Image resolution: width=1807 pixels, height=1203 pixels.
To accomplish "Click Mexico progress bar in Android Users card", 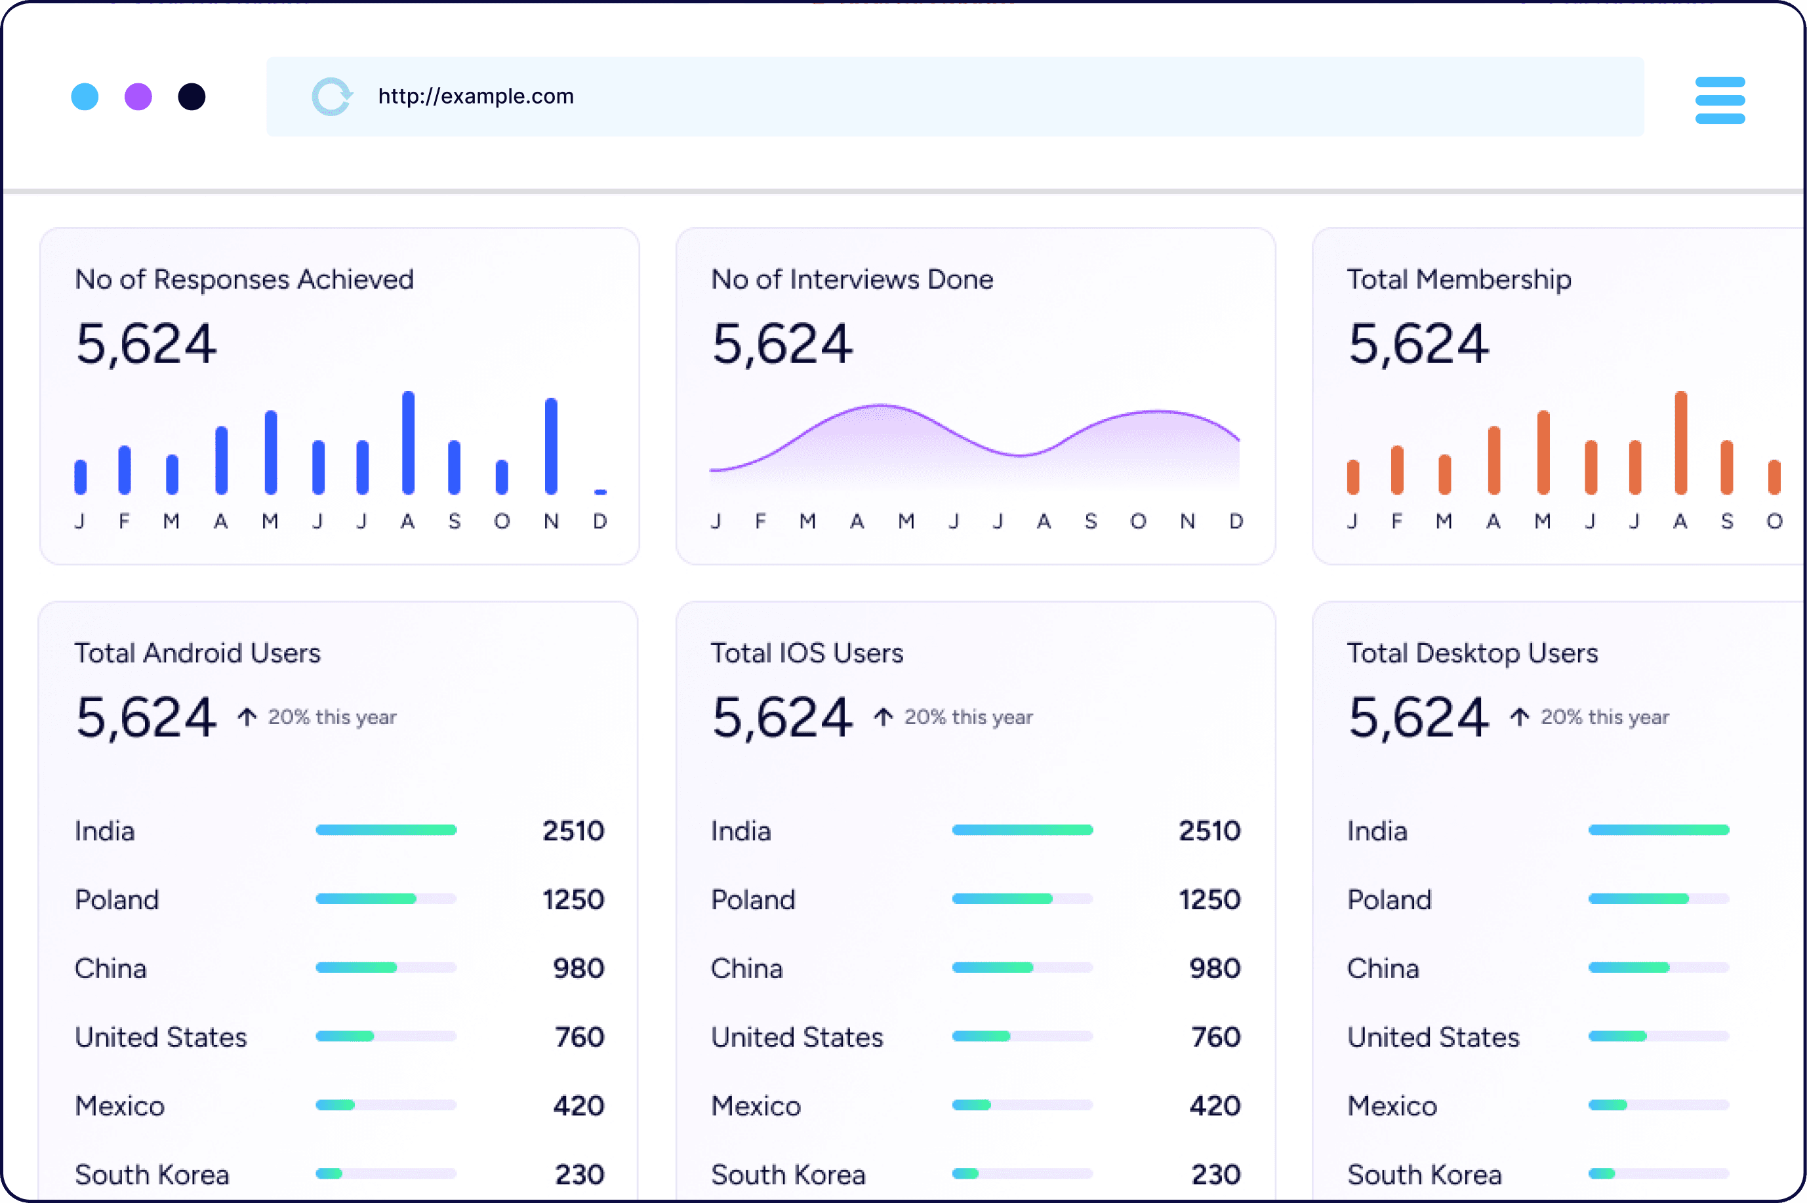I will tap(386, 1105).
